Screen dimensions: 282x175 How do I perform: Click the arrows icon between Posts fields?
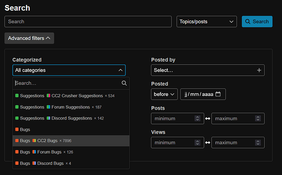pos(208,119)
